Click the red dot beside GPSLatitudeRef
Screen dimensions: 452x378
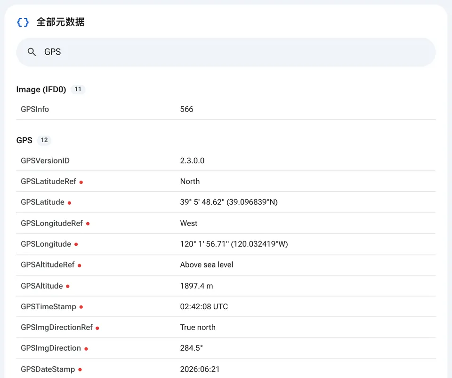pos(81,182)
